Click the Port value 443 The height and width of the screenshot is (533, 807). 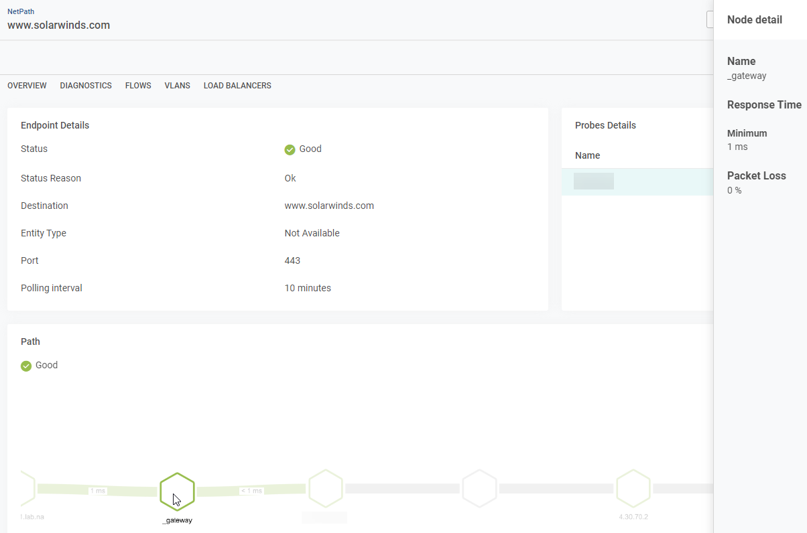(292, 260)
